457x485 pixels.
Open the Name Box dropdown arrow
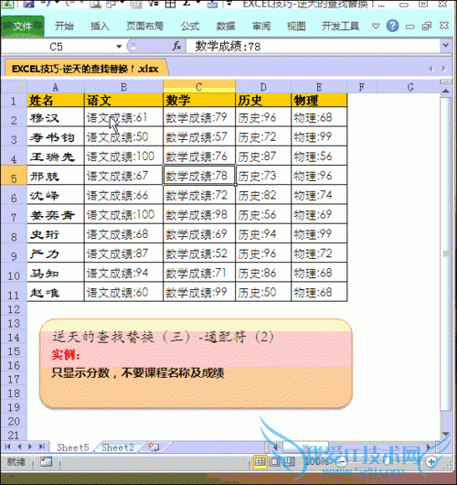(119, 47)
